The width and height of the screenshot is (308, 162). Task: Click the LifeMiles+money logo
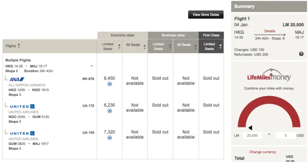coord(269,75)
